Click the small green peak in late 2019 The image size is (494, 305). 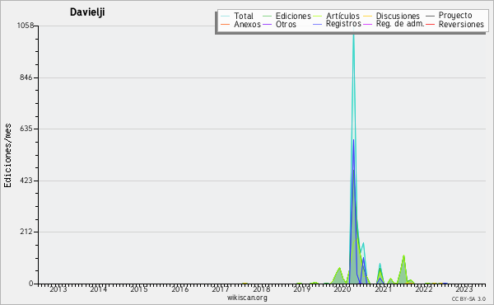point(339,269)
